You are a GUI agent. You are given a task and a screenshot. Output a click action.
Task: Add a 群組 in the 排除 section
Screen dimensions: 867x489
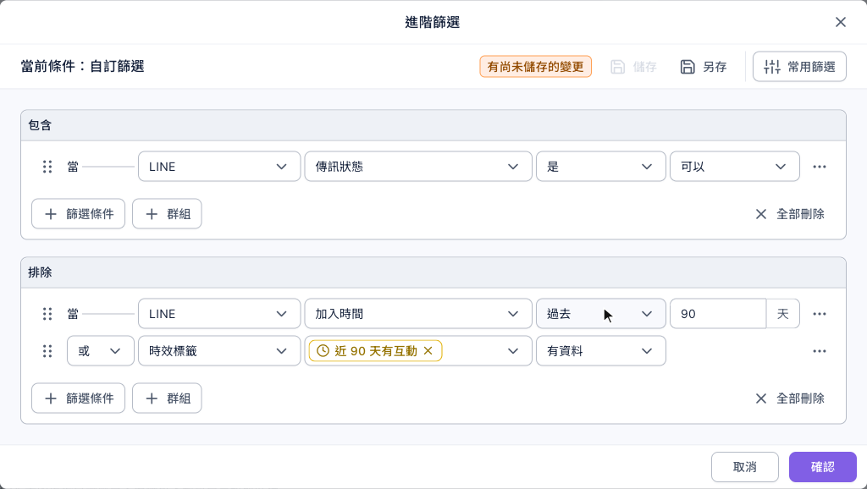click(x=167, y=398)
